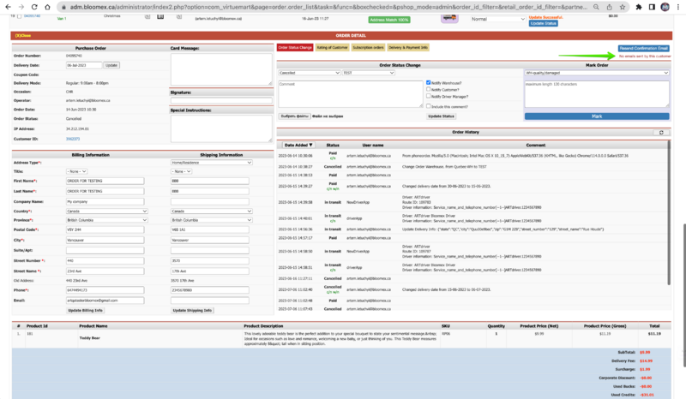Image resolution: width=686 pixels, height=399 pixels.
Task: Go to the browser home page icon
Action: point(47,7)
